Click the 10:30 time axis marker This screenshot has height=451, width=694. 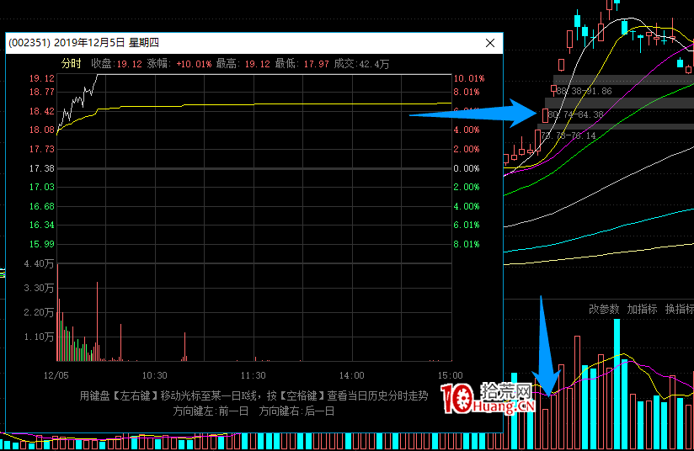pyautogui.click(x=155, y=375)
